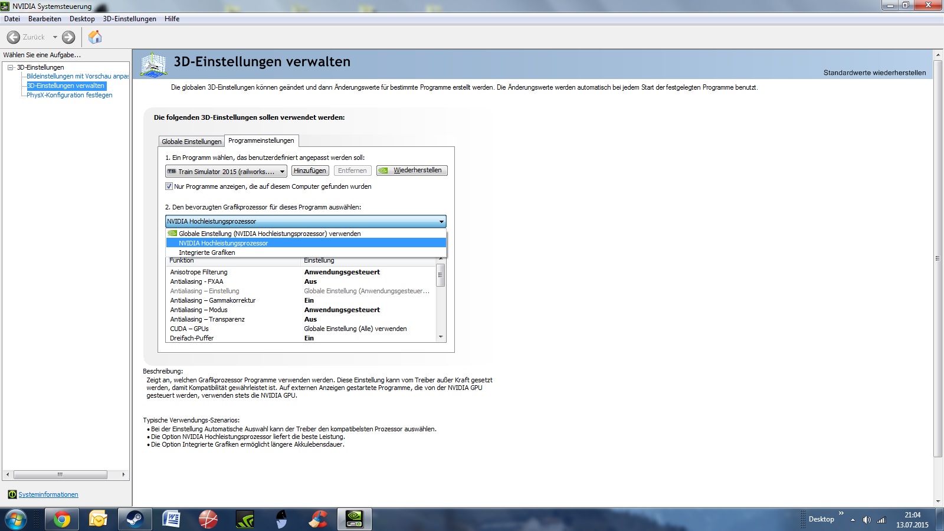
Task: Select the Antialiasing – Transparenz row
Action: [x=301, y=319]
